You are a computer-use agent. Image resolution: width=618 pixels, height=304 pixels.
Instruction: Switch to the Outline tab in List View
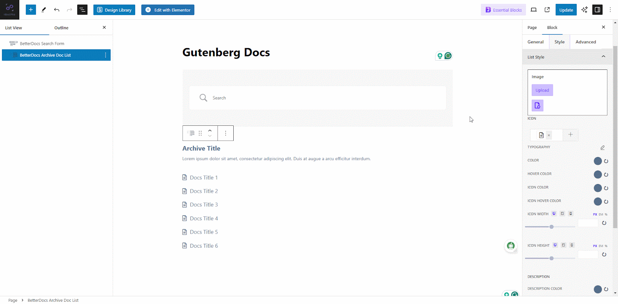(61, 27)
